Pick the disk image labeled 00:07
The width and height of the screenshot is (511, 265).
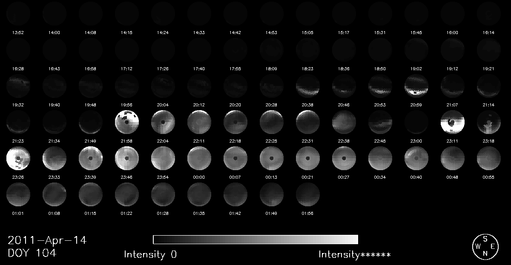pyautogui.click(x=235, y=158)
